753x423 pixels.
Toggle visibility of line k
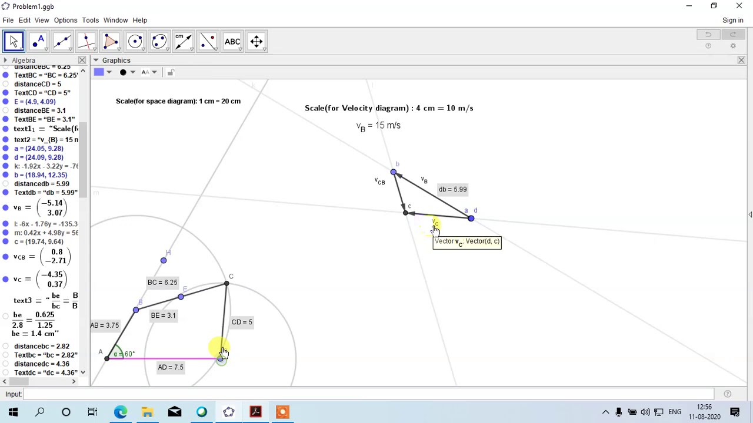[6, 166]
